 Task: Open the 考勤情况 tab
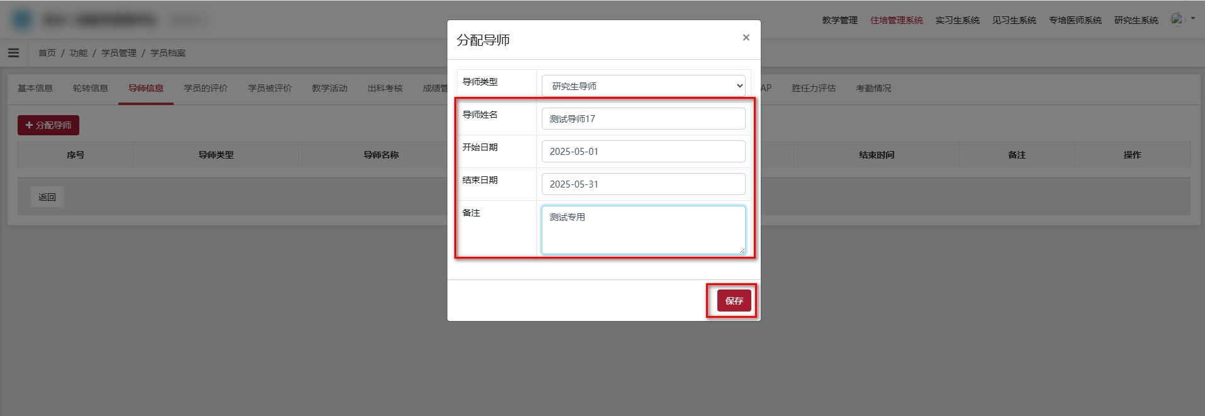(x=873, y=88)
